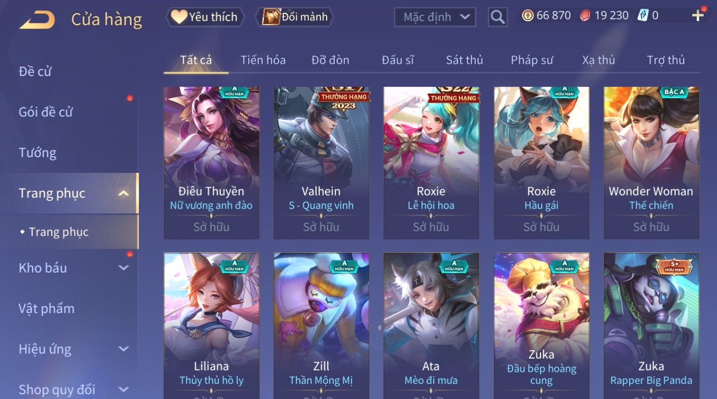This screenshot has height=399, width=717.
Task: Expand the Kho báu sidebar section
Action: coord(123,268)
